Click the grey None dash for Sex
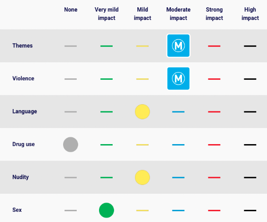267x222 pixels. coord(71,210)
